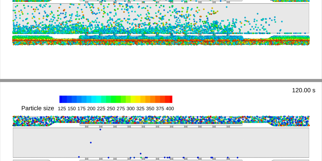The width and height of the screenshot is (322, 161).
Task: Click the 120.00 s time readout
Action: pos(304,90)
